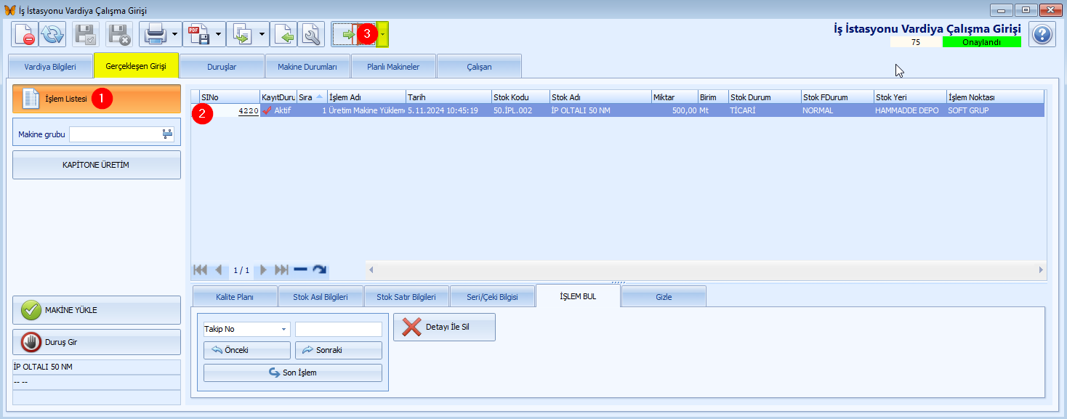This screenshot has height=419, width=1067.
Task: Open help with the question mark icon
Action: tap(1042, 34)
